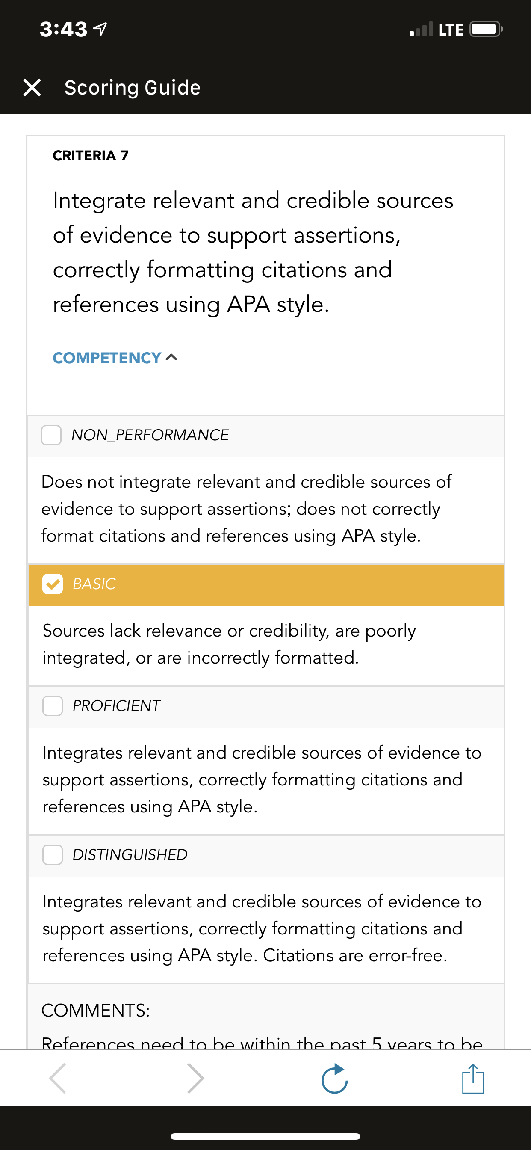Select the highlighted BASIC rating row

pos(266,585)
